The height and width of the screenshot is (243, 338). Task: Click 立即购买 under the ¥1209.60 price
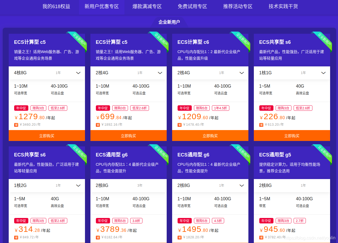210,136
